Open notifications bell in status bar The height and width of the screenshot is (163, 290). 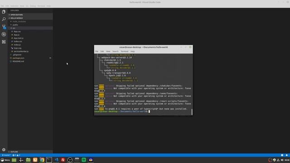point(287,155)
